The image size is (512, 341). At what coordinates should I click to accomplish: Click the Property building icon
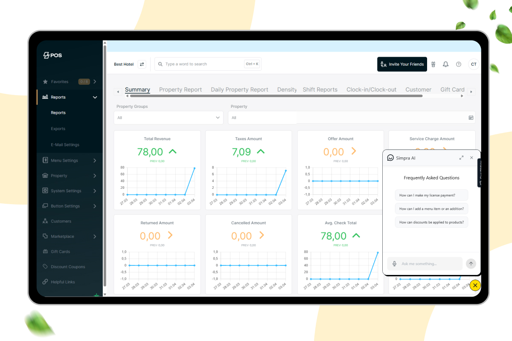click(45, 176)
